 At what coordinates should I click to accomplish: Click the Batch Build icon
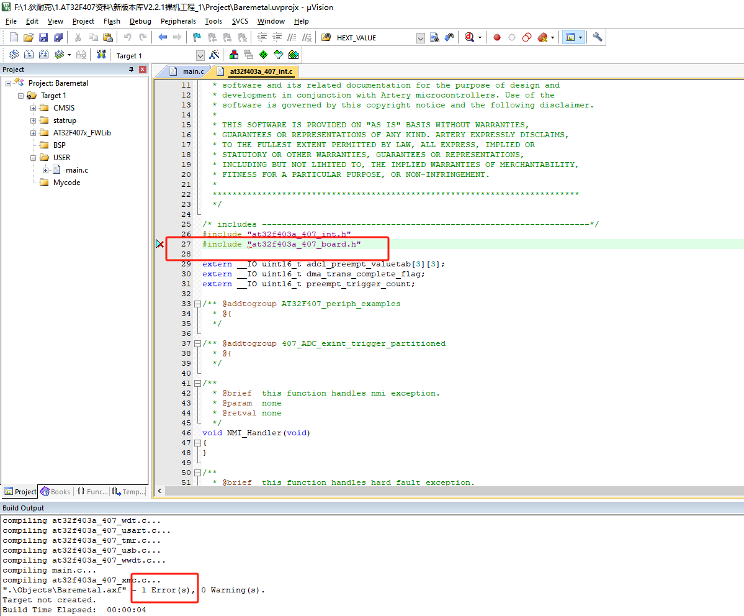click(59, 55)
